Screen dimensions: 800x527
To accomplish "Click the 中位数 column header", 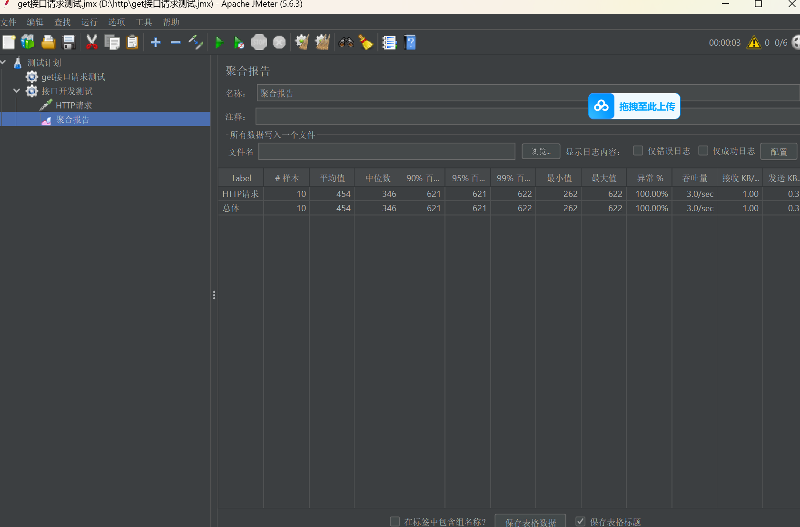I will [378, 178].
